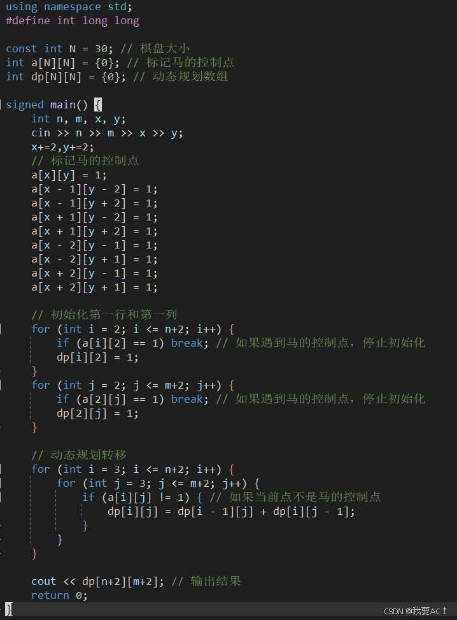The height and width of the screenshot is (620, 457).
Task: Click the 'a[x + 1][y - 2] = 1;' line
Action: [94, 217]
